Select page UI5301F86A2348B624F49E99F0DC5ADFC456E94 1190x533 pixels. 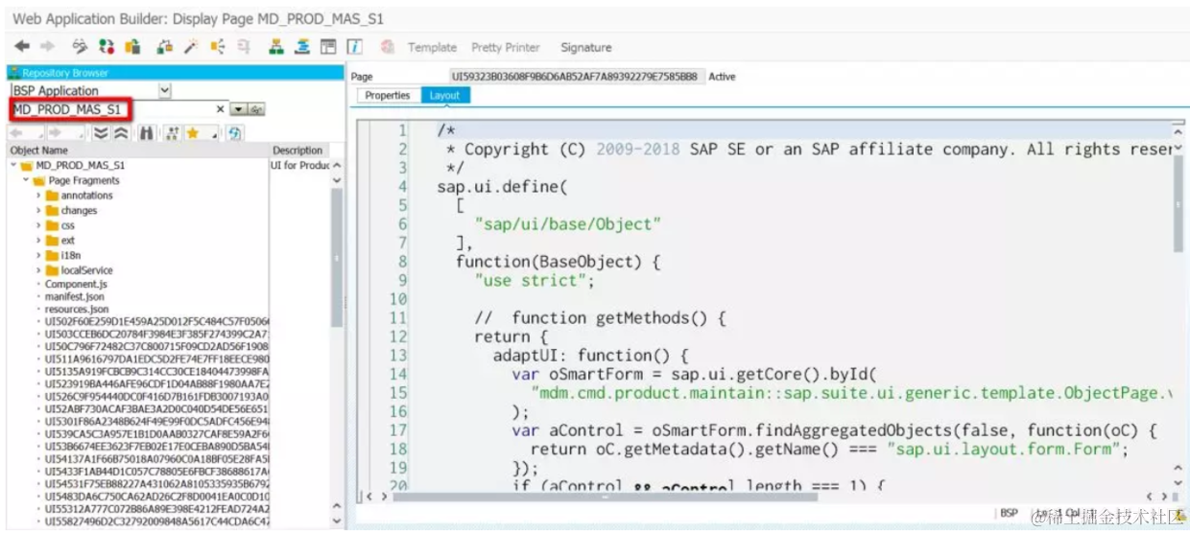click(x=157, y=421)
